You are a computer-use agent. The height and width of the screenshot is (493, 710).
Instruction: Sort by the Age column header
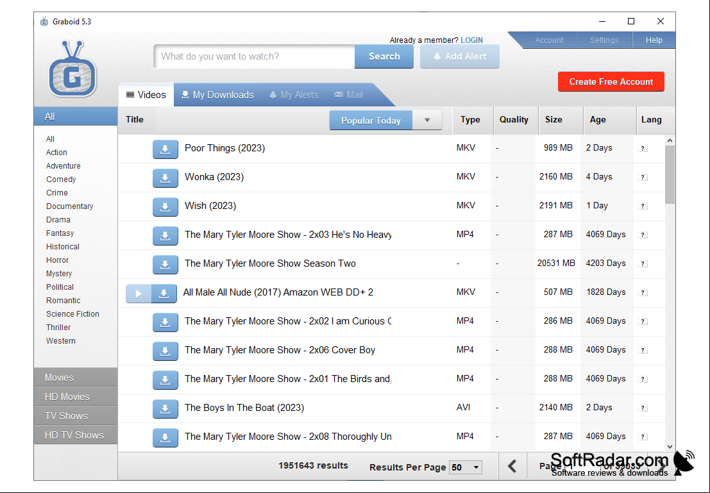[x=610, y=120]
